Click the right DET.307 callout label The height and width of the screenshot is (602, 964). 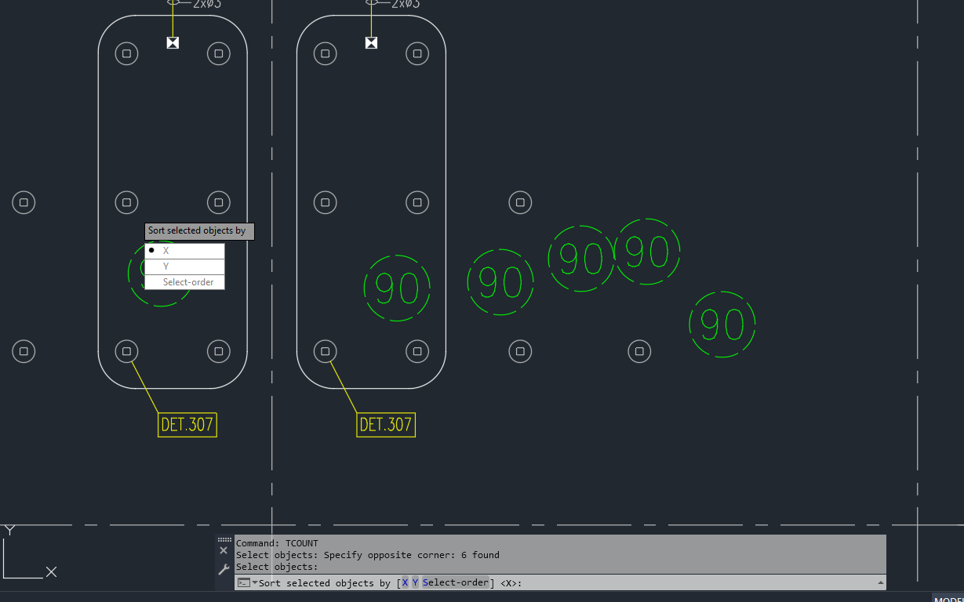click(386, 424)
